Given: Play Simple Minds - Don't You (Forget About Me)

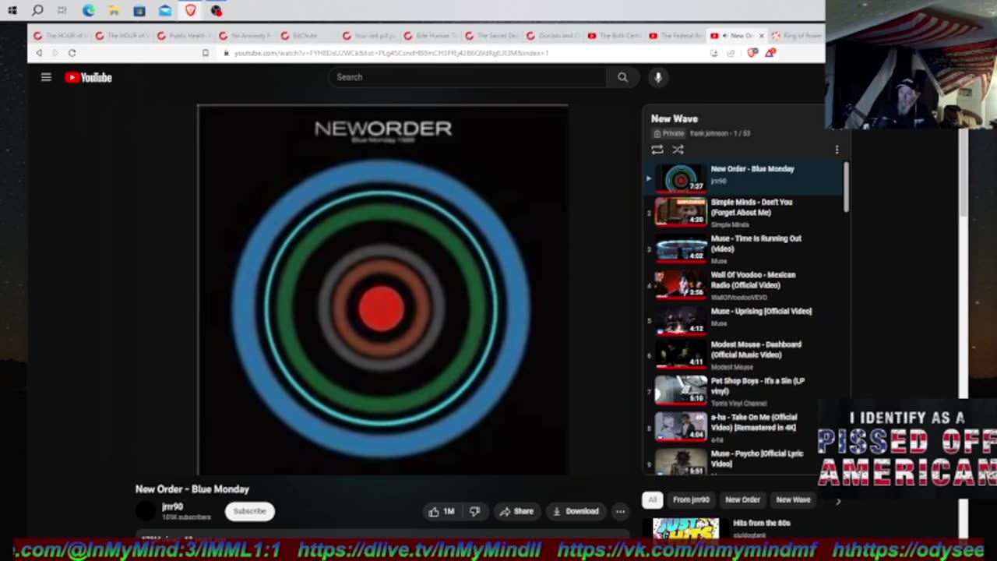Looking at the screenshot, I should 751,207.
